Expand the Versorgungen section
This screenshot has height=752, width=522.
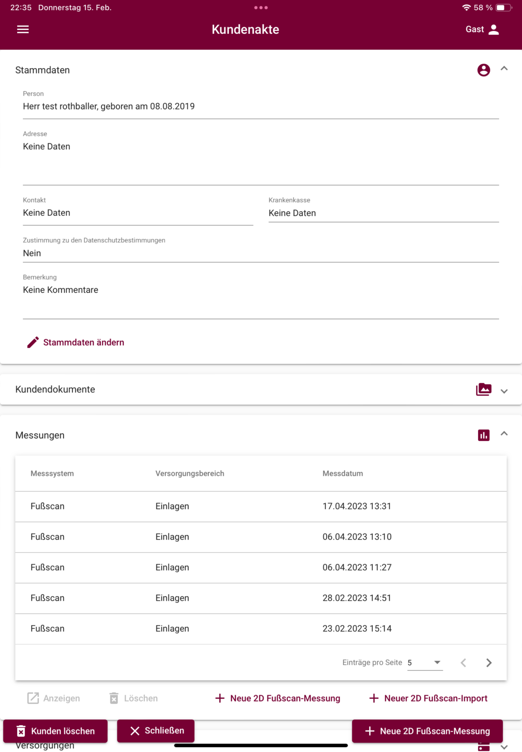[x=504, y=748]
